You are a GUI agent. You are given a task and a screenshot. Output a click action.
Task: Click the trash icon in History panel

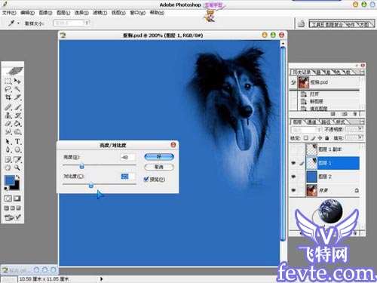(x=355, y=114)
